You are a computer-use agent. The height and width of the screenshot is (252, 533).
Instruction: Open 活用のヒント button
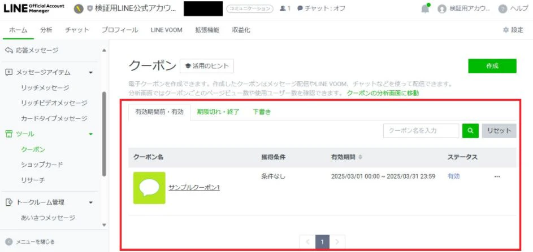click(x=207, y=66)
